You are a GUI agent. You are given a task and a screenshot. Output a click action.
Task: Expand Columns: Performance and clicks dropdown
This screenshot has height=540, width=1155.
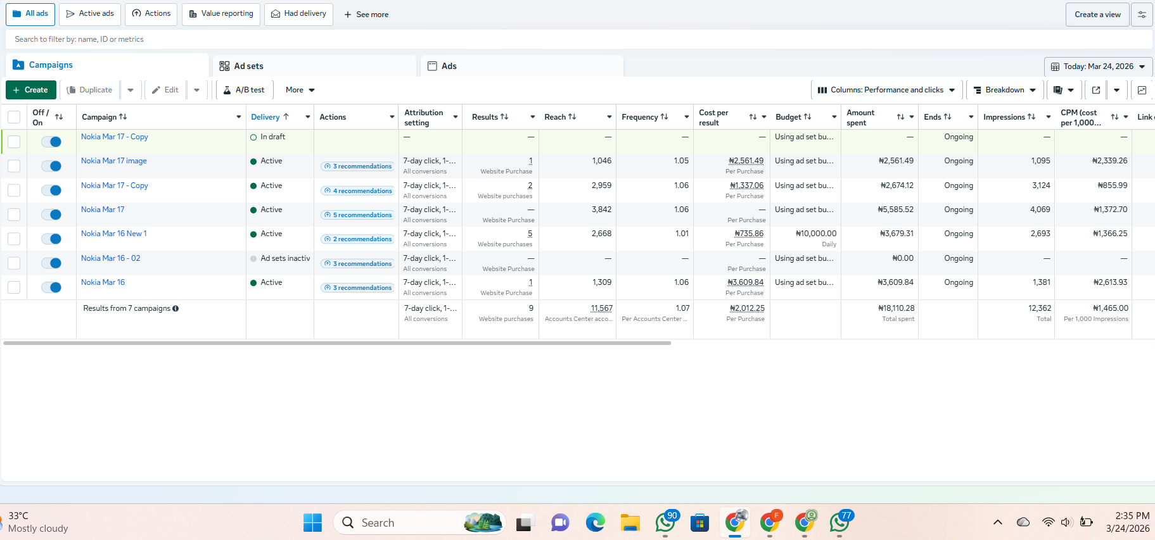pyautogui.click(x=886, y=90)
